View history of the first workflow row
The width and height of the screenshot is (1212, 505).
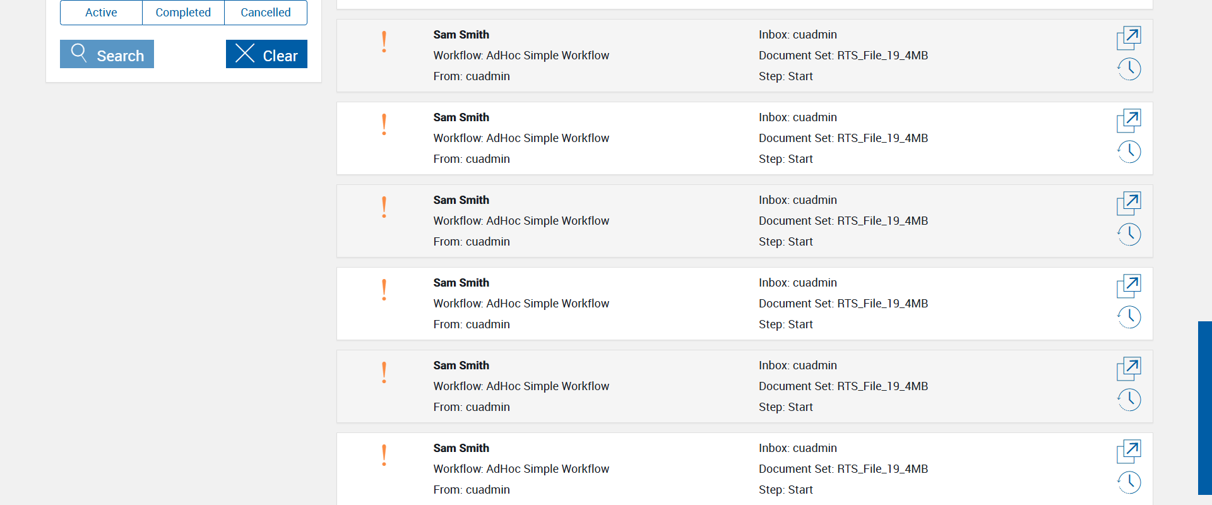tap(1129, 69)
